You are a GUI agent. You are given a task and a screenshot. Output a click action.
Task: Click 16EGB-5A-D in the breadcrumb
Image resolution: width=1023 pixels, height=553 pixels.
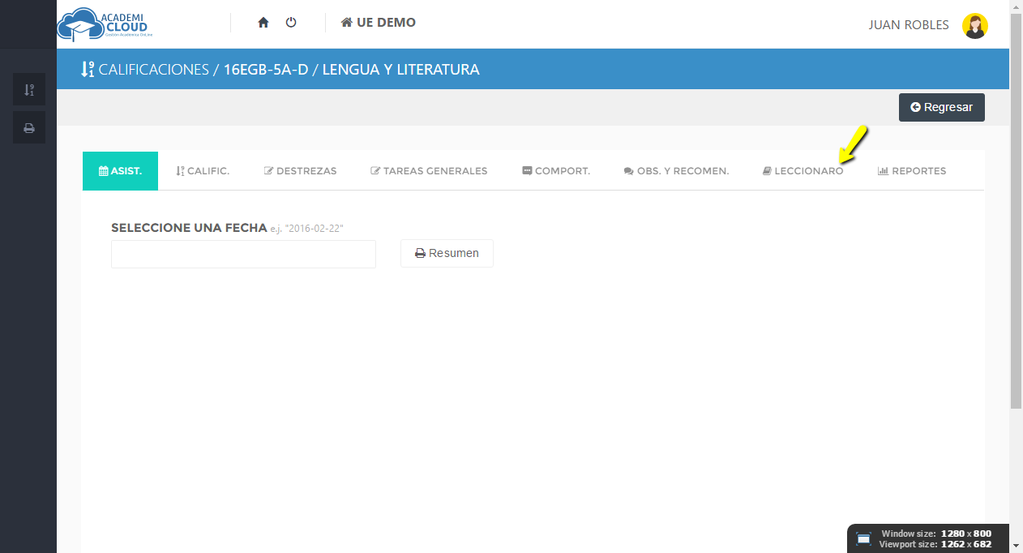tap(266, 70)
